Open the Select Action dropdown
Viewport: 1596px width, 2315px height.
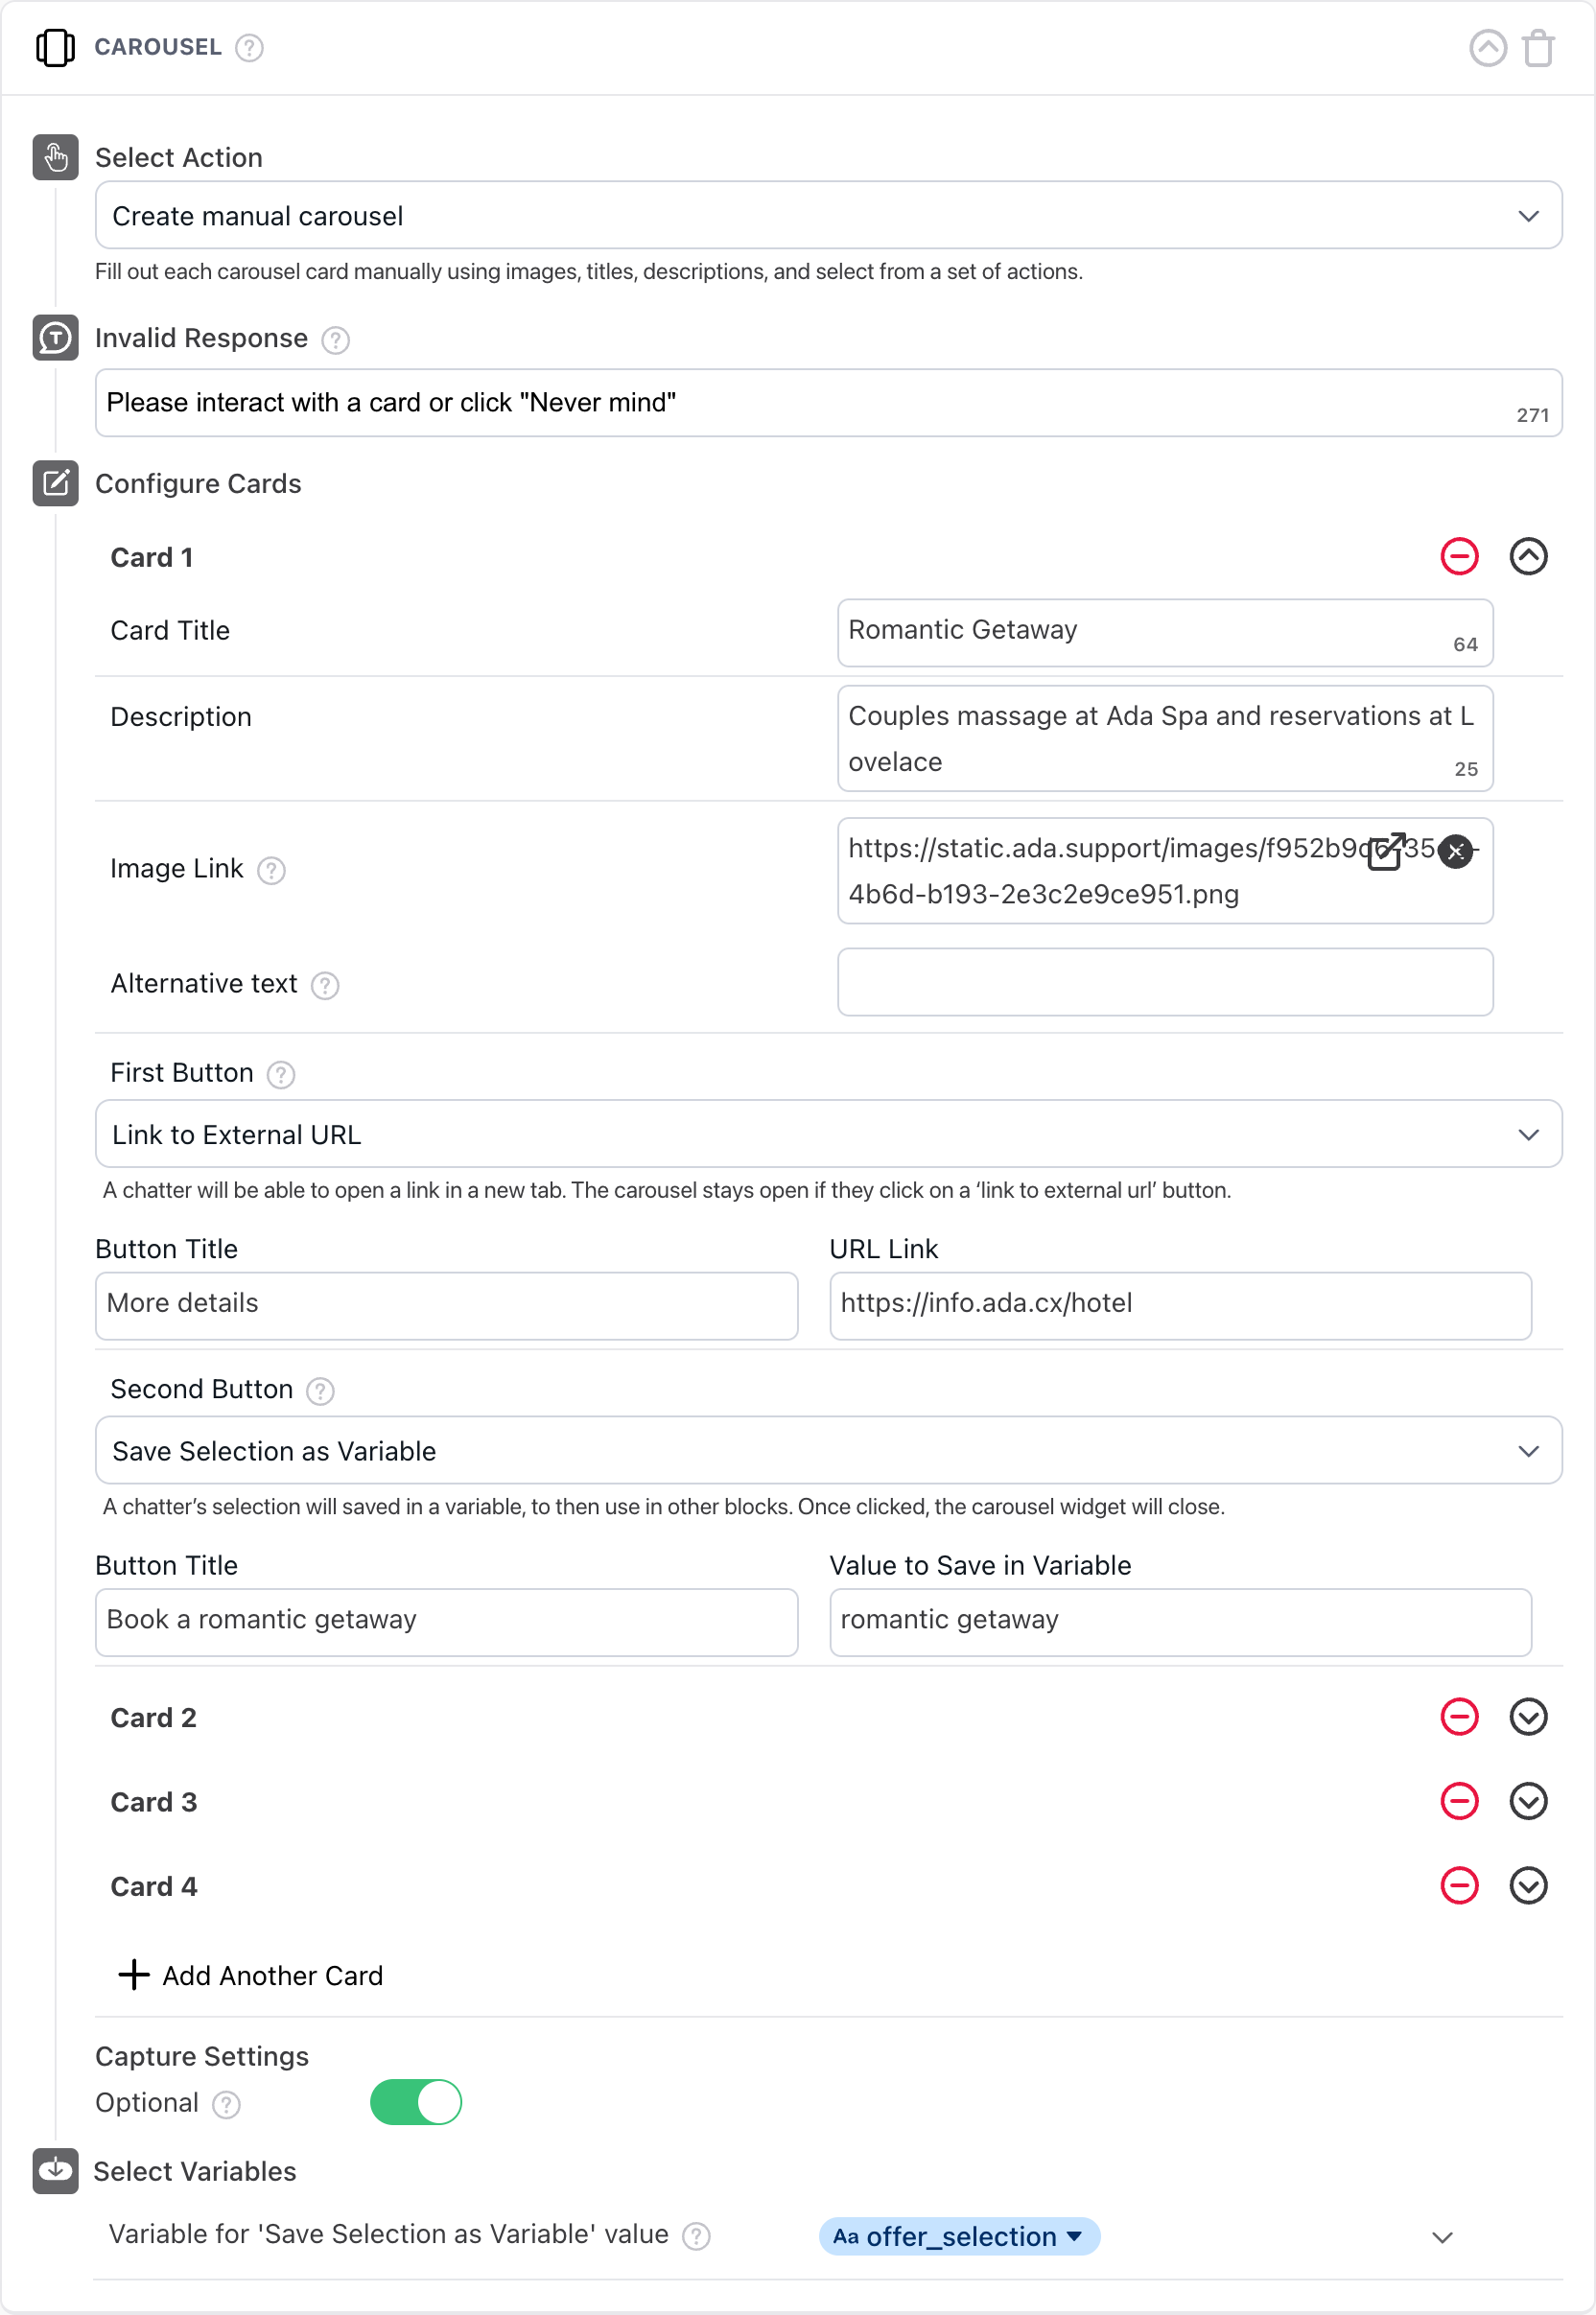coord(1529,215)
